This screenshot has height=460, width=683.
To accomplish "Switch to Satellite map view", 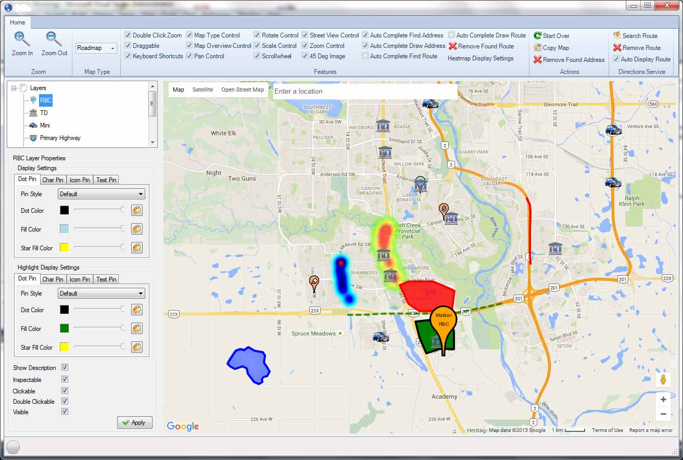I will pos(203,90).
